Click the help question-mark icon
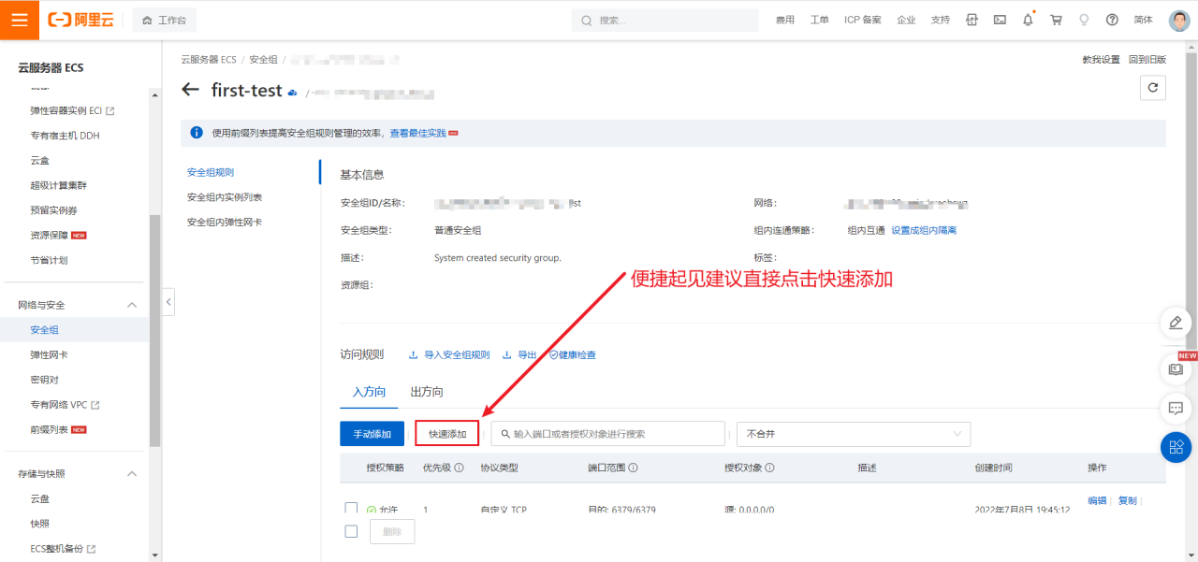This screenshot has width=1198, height=562. pos(1112,20)
